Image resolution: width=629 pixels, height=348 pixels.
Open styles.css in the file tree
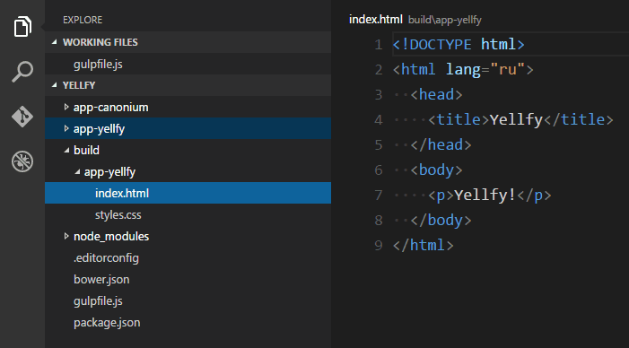click(118, 214)
